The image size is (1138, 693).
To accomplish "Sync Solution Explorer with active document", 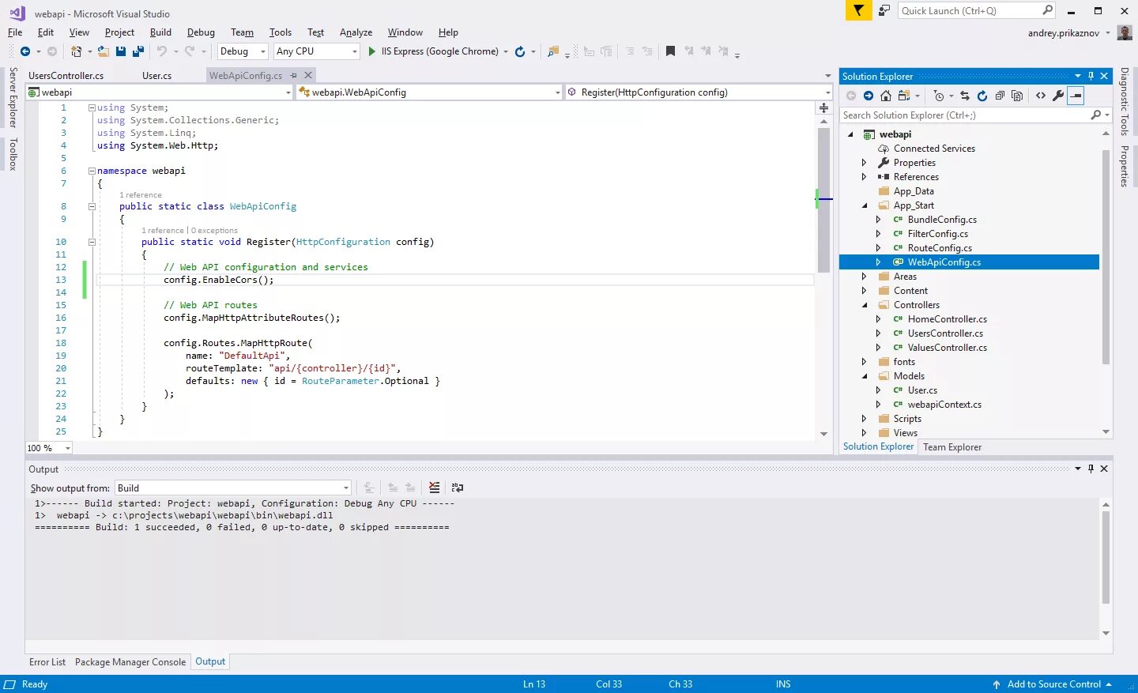I will tap(964, 96).
